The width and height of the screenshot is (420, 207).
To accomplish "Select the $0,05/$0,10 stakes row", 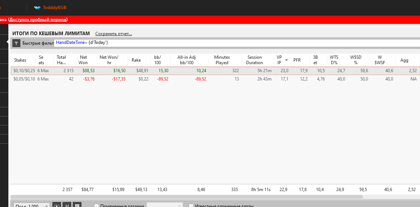I will tap(215, 79).
